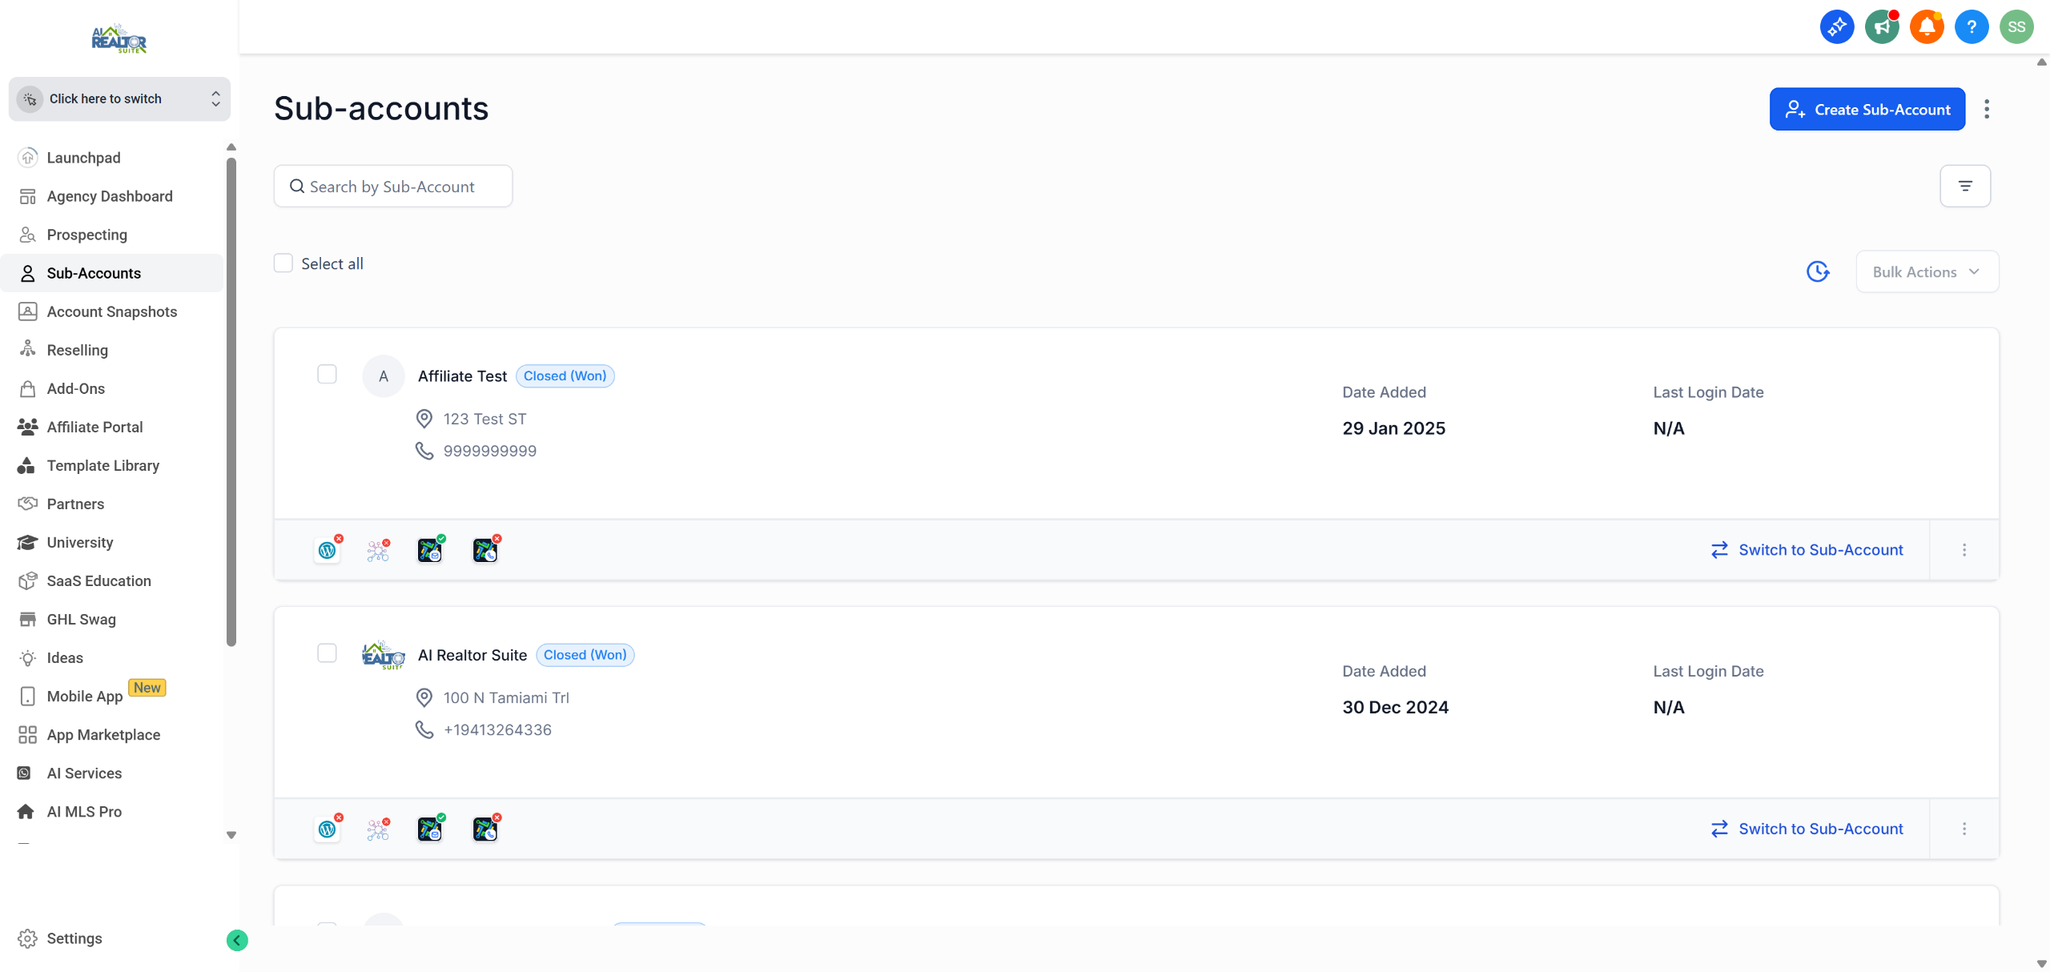
Task: Open the Bulk Actions dropdown
Action: 1927,272
